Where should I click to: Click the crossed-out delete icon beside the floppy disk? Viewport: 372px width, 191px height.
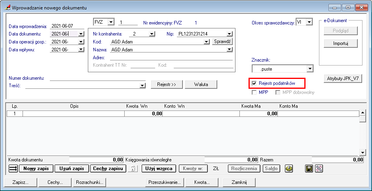319,169
